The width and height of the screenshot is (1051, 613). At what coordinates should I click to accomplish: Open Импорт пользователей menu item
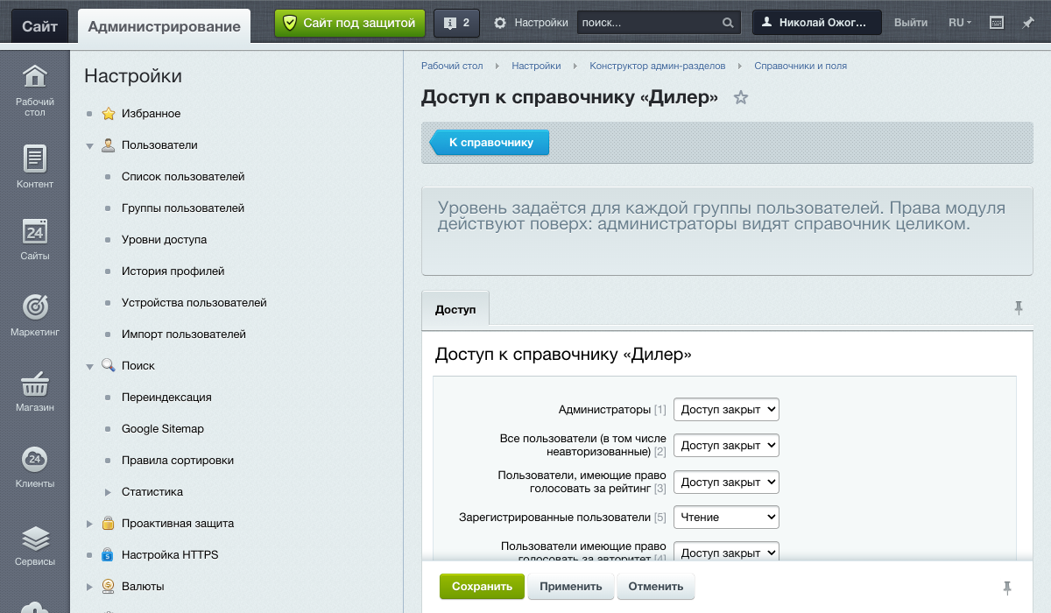[x=184, y=335]
